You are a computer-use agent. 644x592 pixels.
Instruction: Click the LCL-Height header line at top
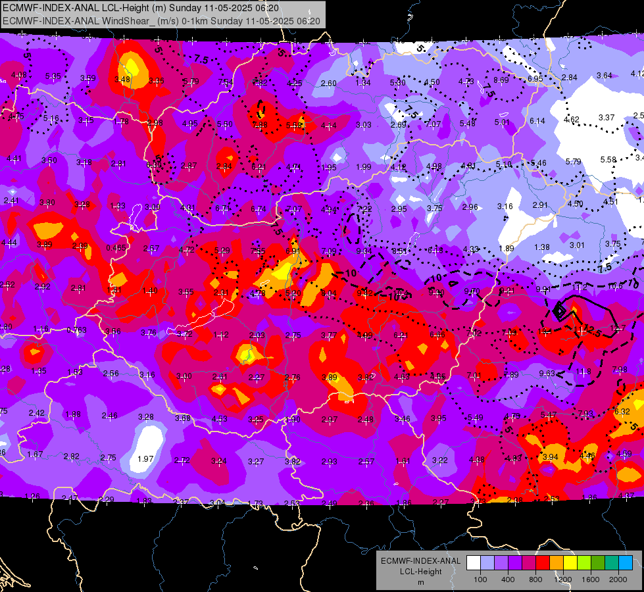(141, 8)
